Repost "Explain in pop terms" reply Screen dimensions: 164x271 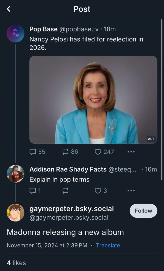(x=66, y=191)
